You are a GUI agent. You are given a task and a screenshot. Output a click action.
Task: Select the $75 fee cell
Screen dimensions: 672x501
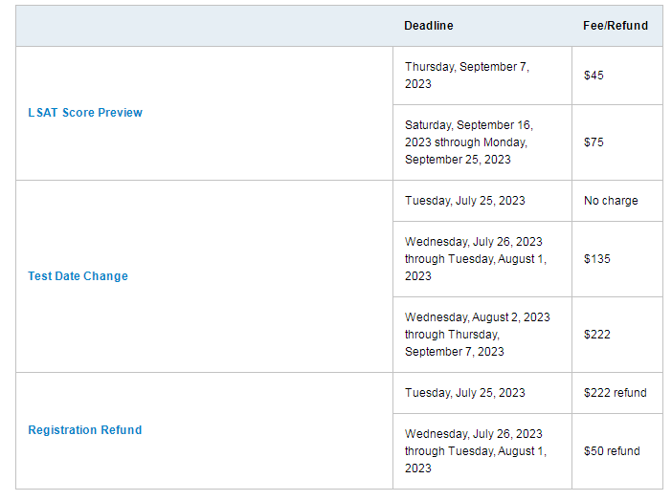(617, 142)
